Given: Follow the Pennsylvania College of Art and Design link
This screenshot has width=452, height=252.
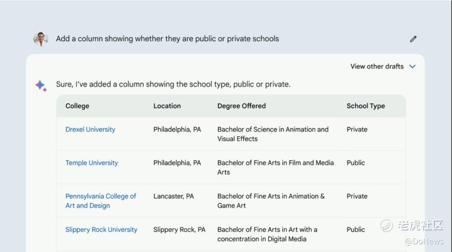Looking at the screenshot, I should pos(100,201).
